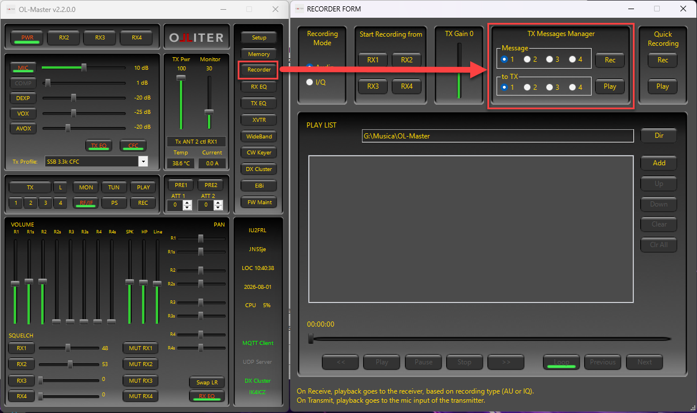Open the CW Keyer panel

pyautogui.click(x=259, y=153)
